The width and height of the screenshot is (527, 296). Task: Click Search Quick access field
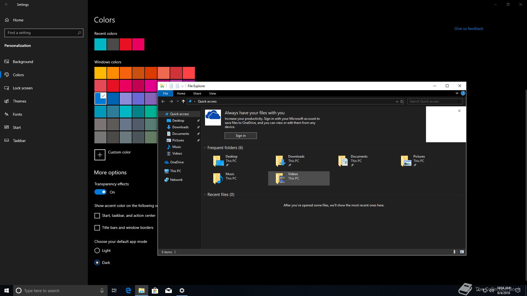[x=435, y=101]
